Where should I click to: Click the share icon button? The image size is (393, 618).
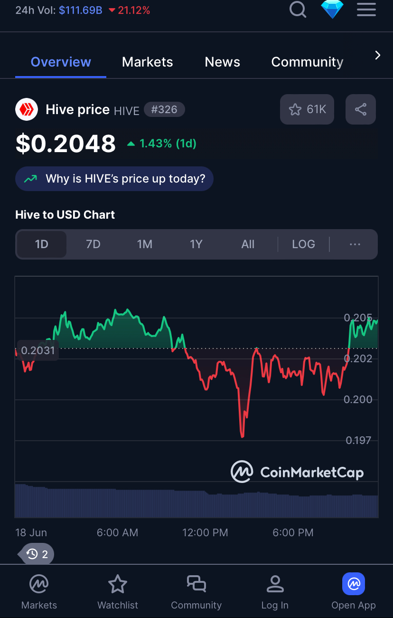point(361,110)
